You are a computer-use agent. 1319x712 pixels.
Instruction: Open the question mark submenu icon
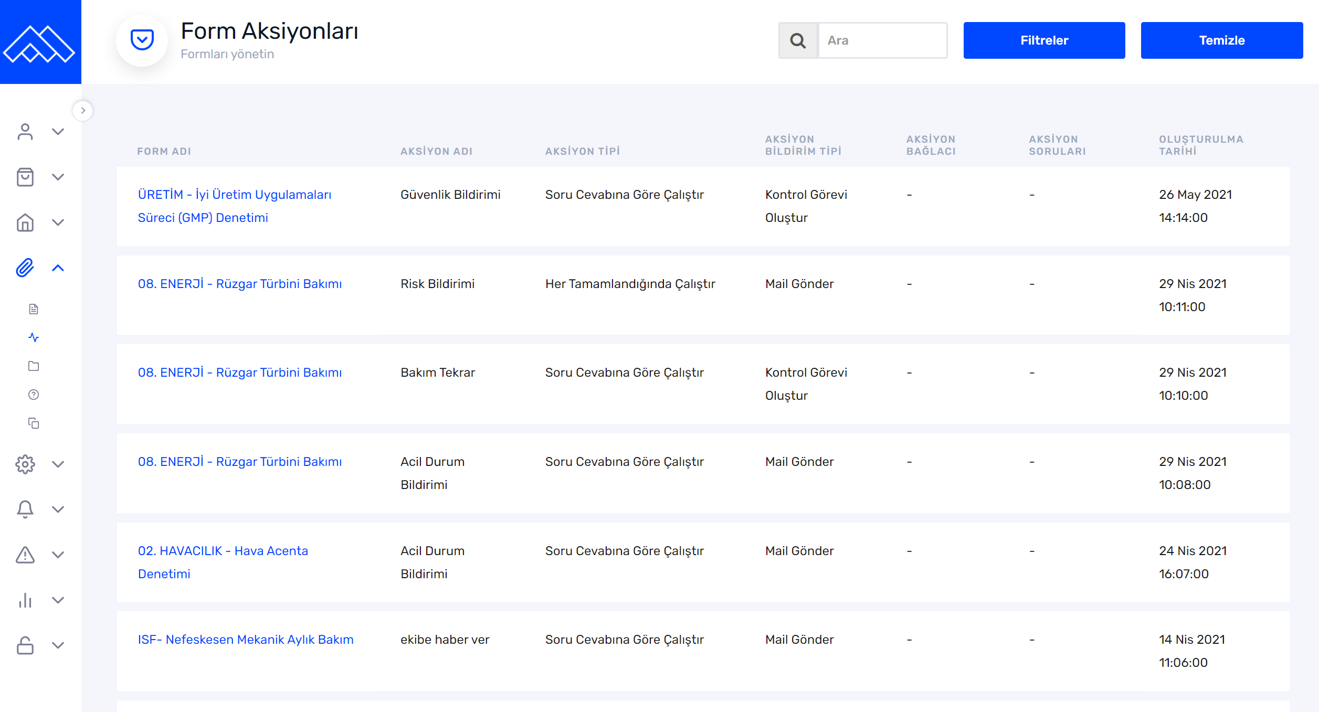34,395
